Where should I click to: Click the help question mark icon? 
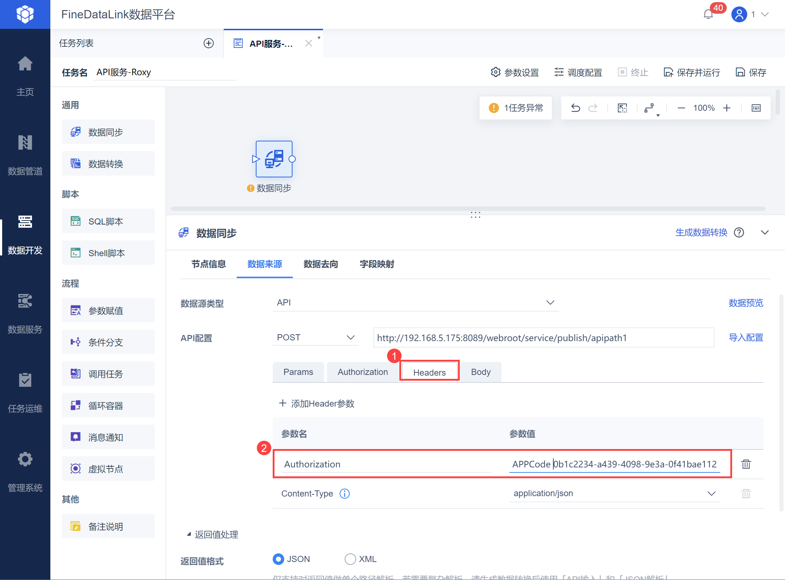(739, 233)
